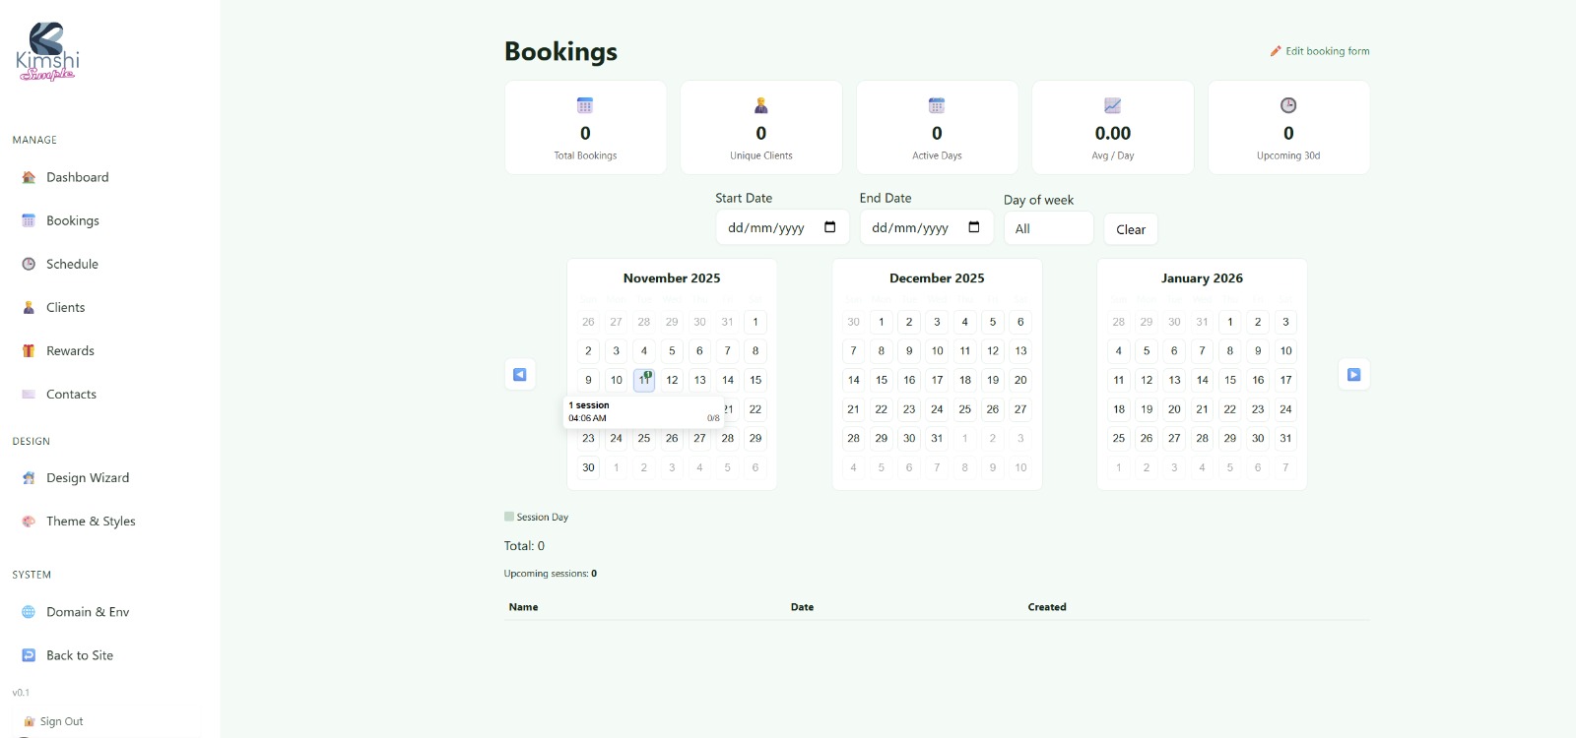Sign out of the account
1576x738 pixels.
coord(61,721)
